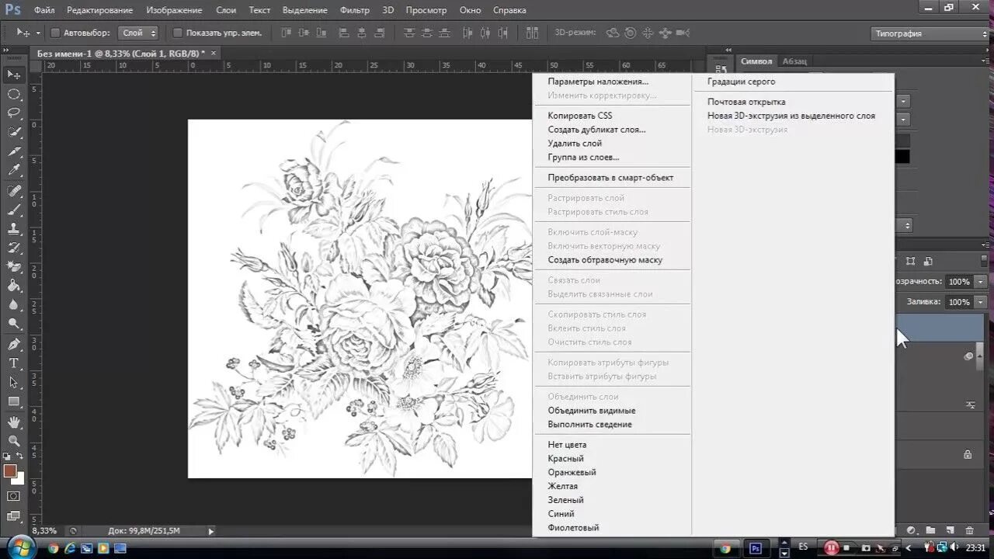Click the Photoshop taskbar button
Screen dimensions: 994x559
(756, 548)
